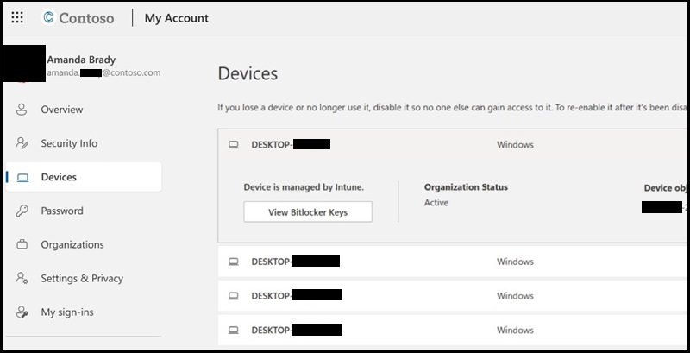Click the Security Info icon
This screenshot has width=690, height=353.
click(22, 143)
